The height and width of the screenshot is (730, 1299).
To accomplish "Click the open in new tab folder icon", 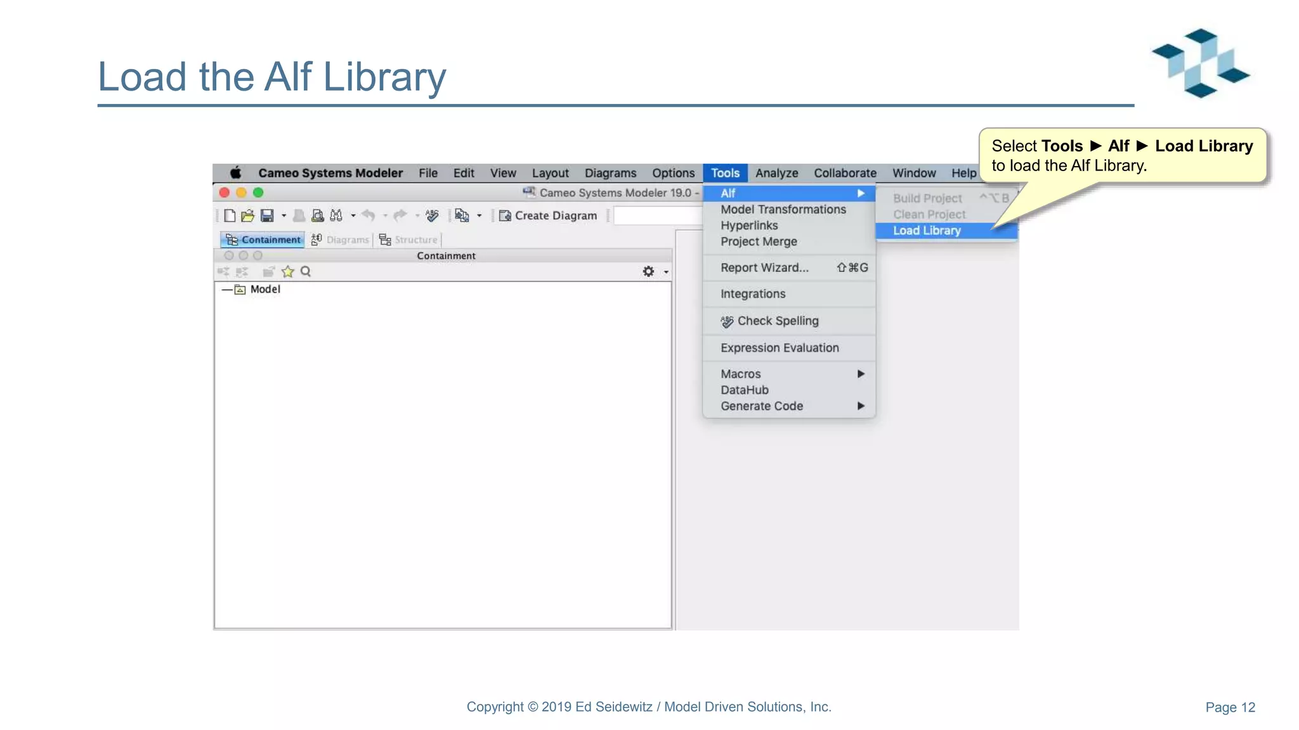I will click(269, 272).
